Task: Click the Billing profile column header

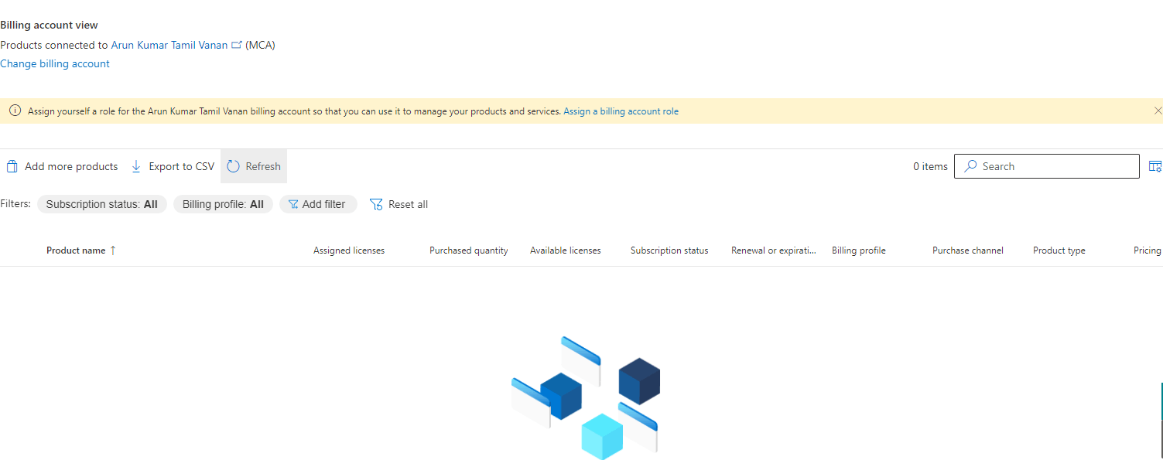Action: tap(859, 250)
